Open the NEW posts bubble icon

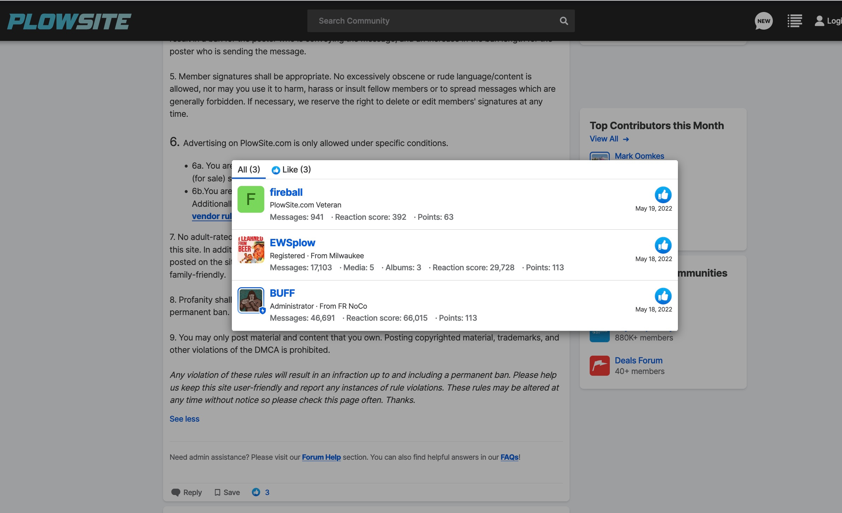pyautogui.click(x=764, y=21)
